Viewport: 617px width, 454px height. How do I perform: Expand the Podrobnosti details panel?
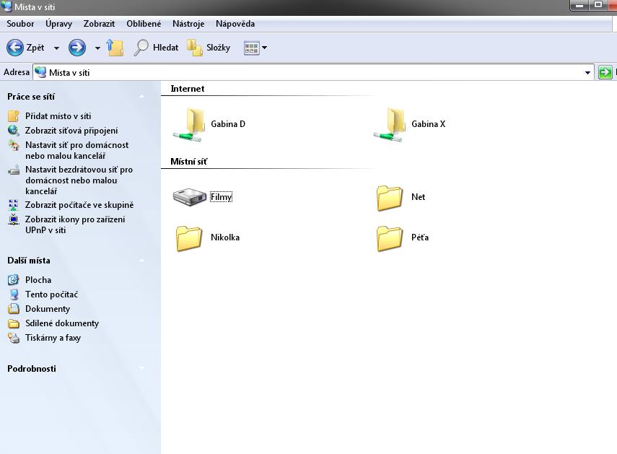142,369
